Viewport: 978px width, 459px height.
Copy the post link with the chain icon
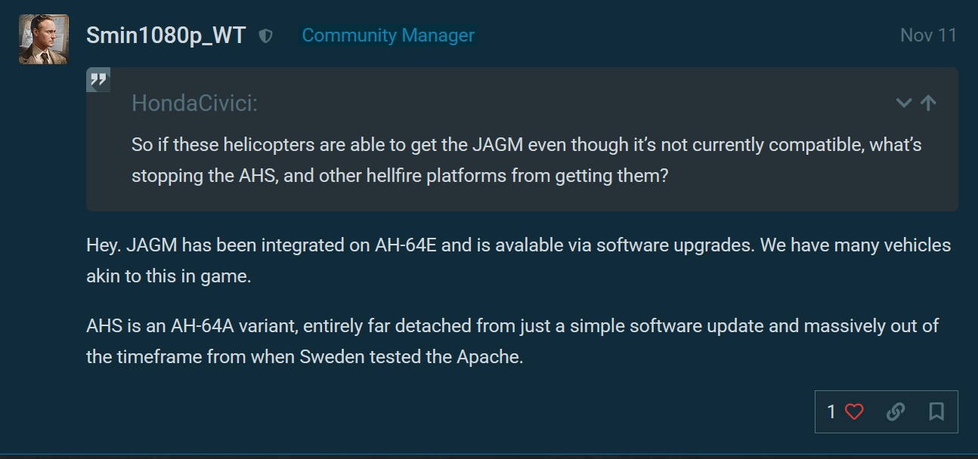(896, 411)
